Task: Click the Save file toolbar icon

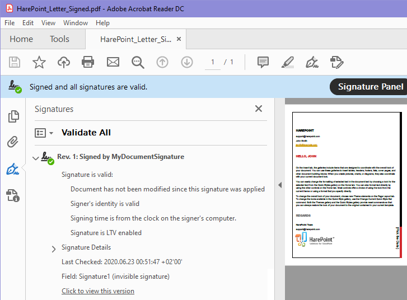Action: [15, 62]
